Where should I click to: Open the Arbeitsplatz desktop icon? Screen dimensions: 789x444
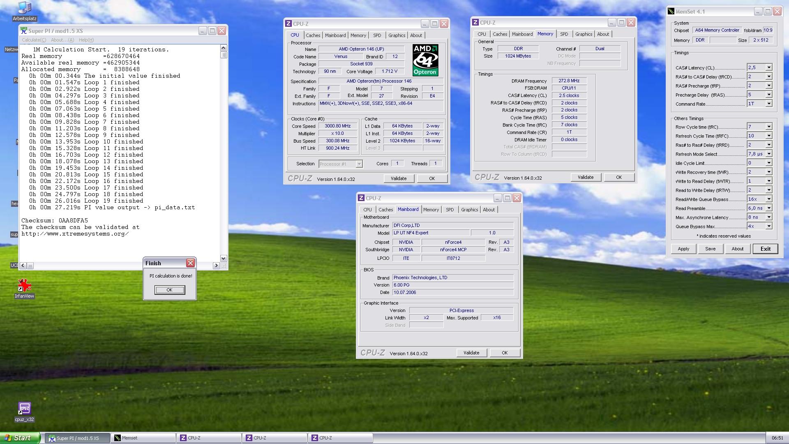point(25,11)
